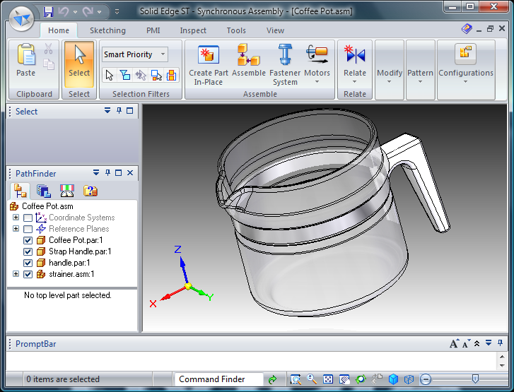Click the third selection filter icon
The image size is (514, 392).
(141, 75)
